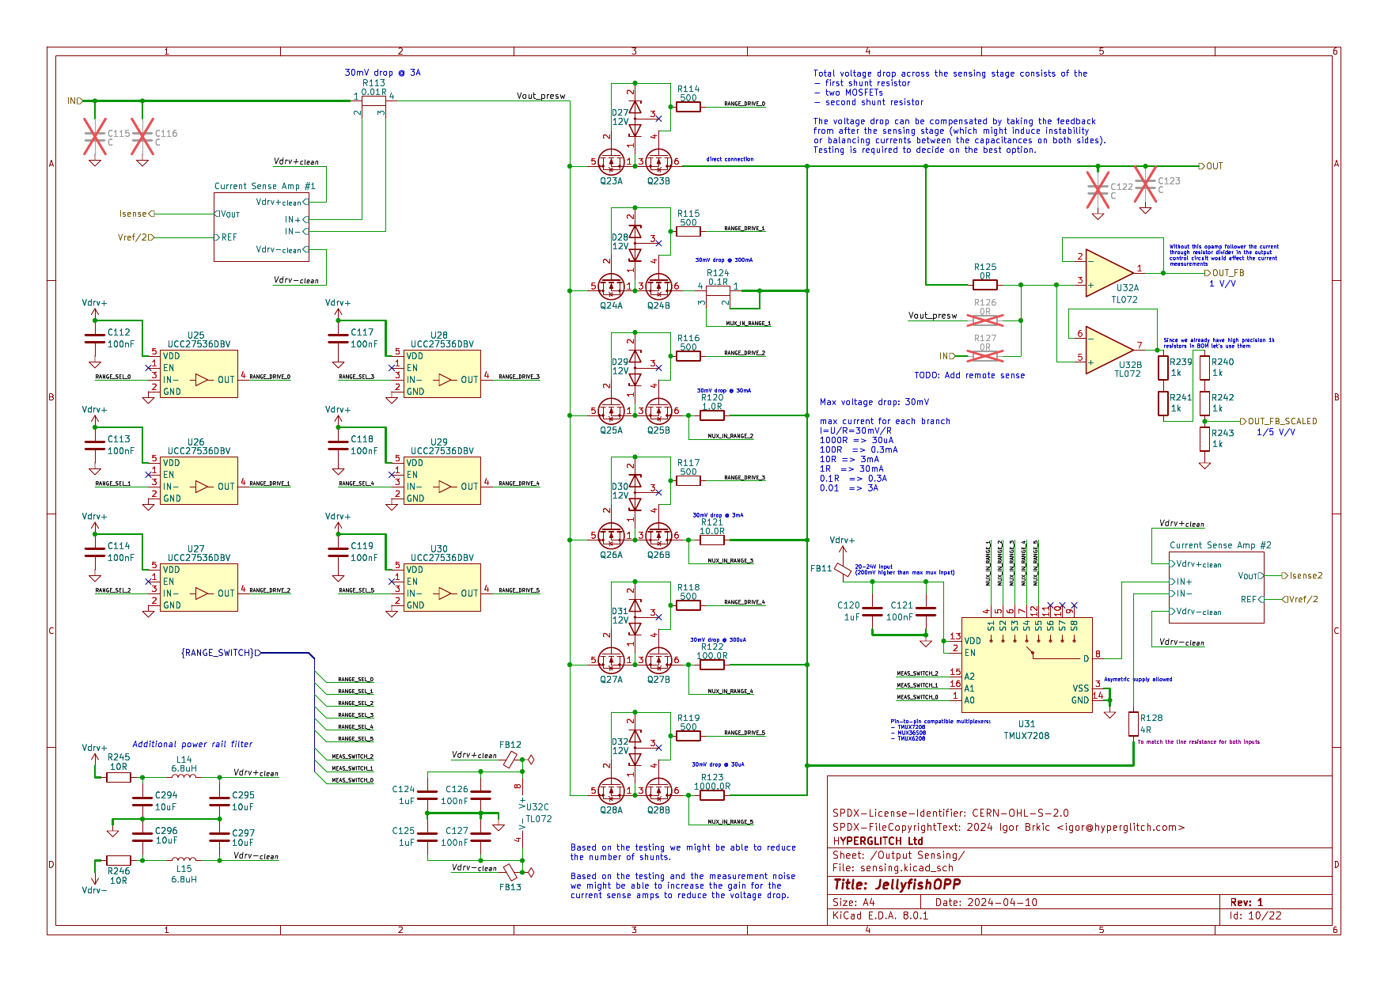The image size is (1388, 982).
Task: Click the FB11 ferrite bead symbol
Action: pyautogui.click(x=843, y=570)
